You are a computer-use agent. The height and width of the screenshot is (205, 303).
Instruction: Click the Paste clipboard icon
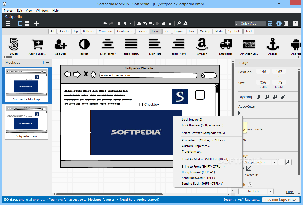(130, 23)
